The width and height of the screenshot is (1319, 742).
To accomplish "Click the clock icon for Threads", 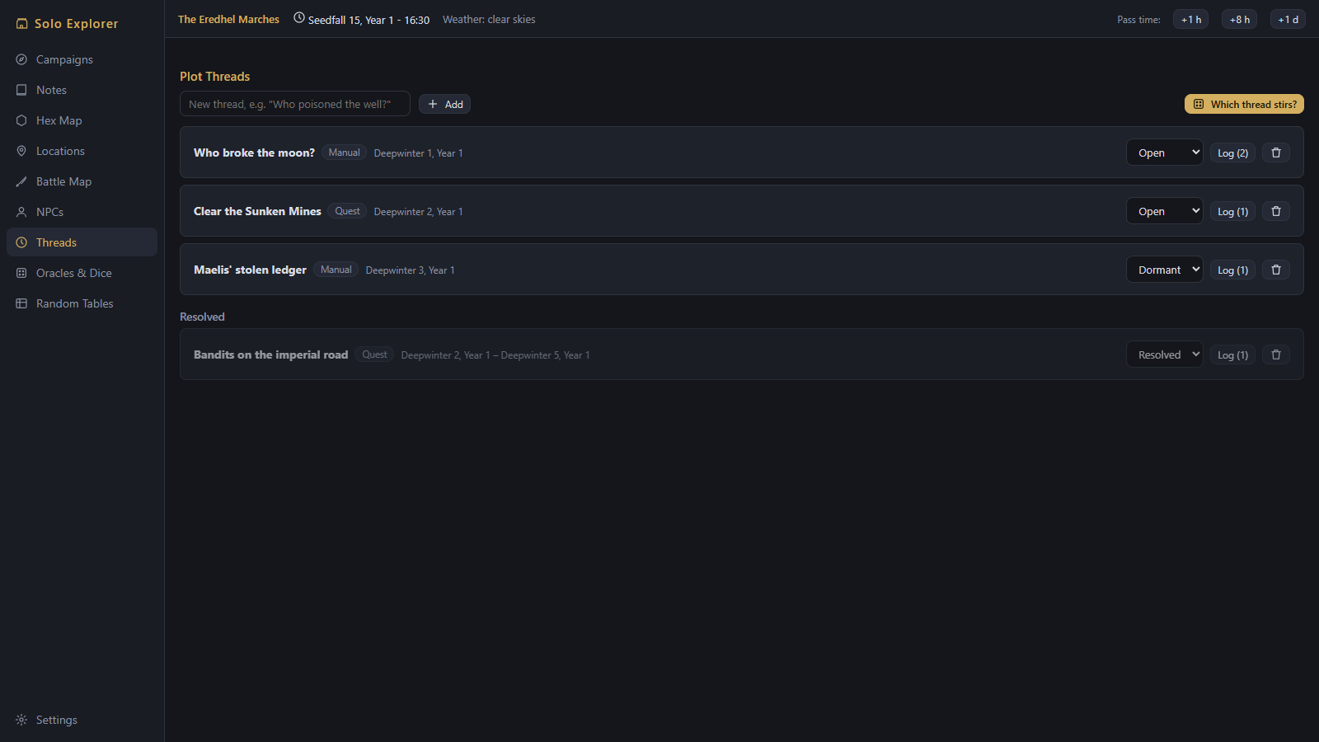I will tap(21, 242).
